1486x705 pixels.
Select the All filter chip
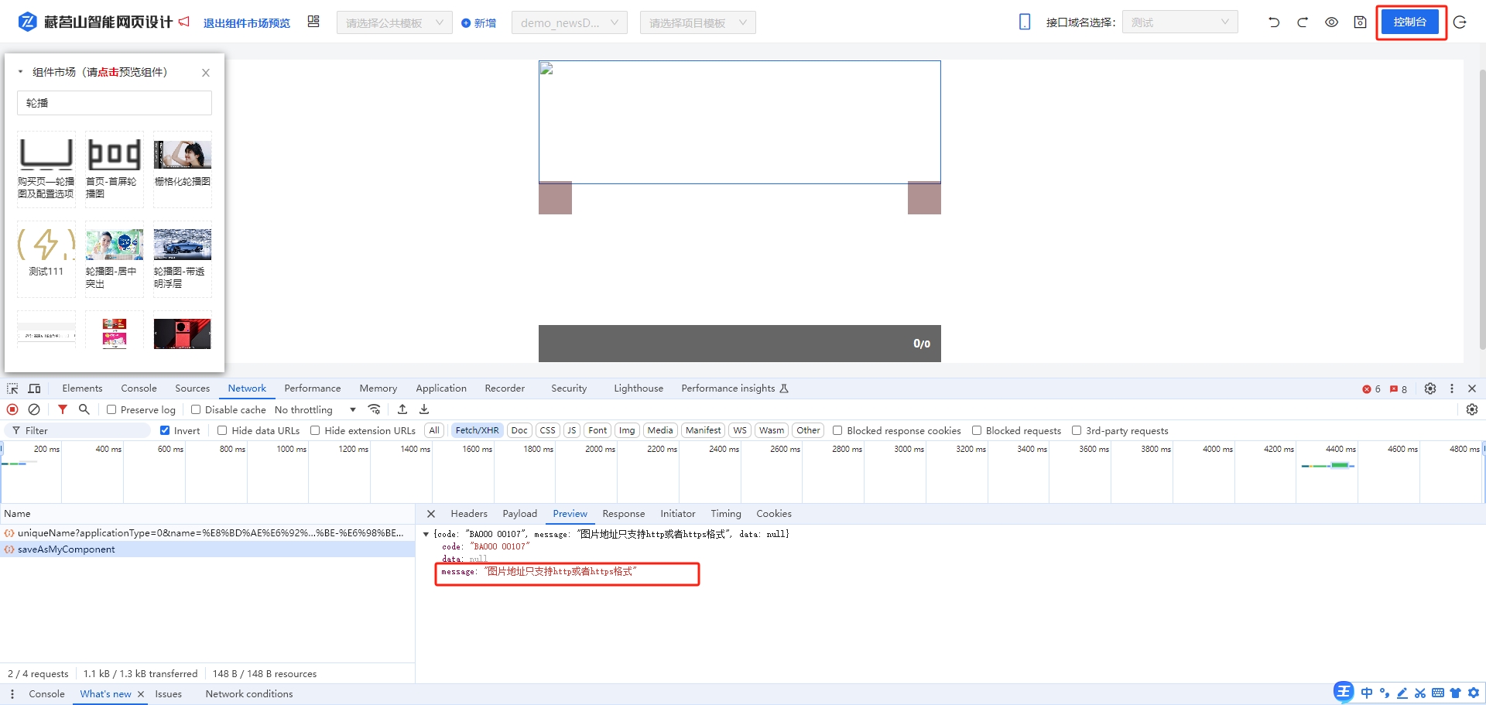pos(434,430)
